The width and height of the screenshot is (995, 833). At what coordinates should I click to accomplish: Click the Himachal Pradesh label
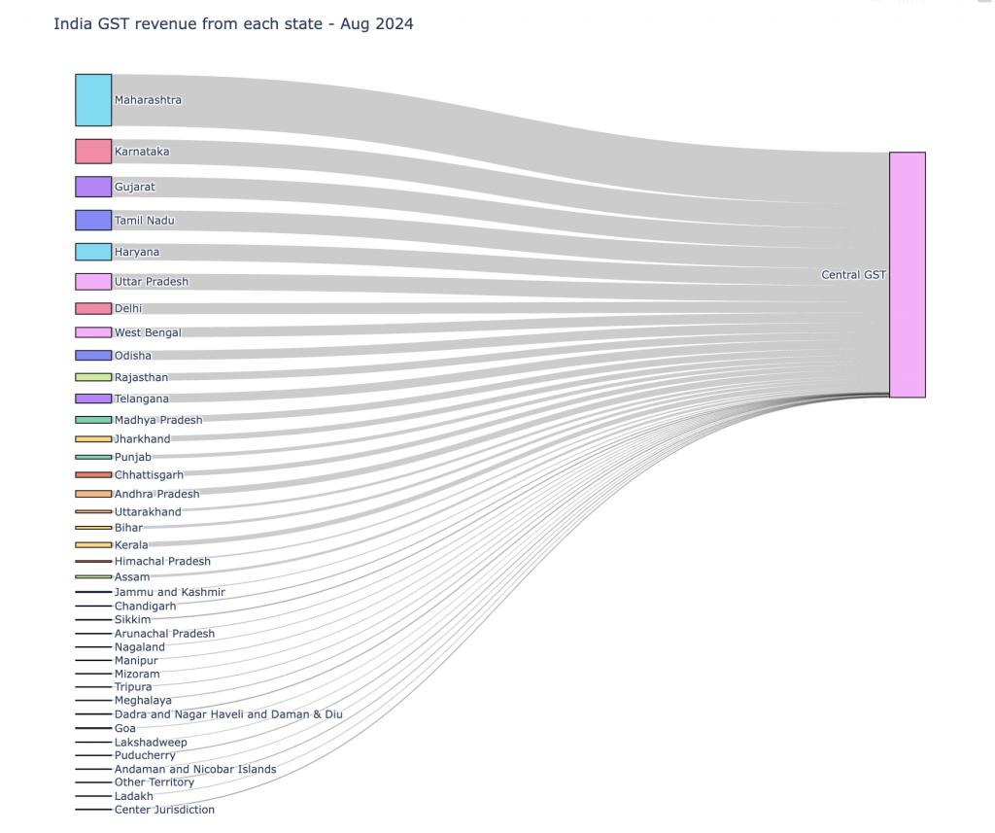coord(162,561)
